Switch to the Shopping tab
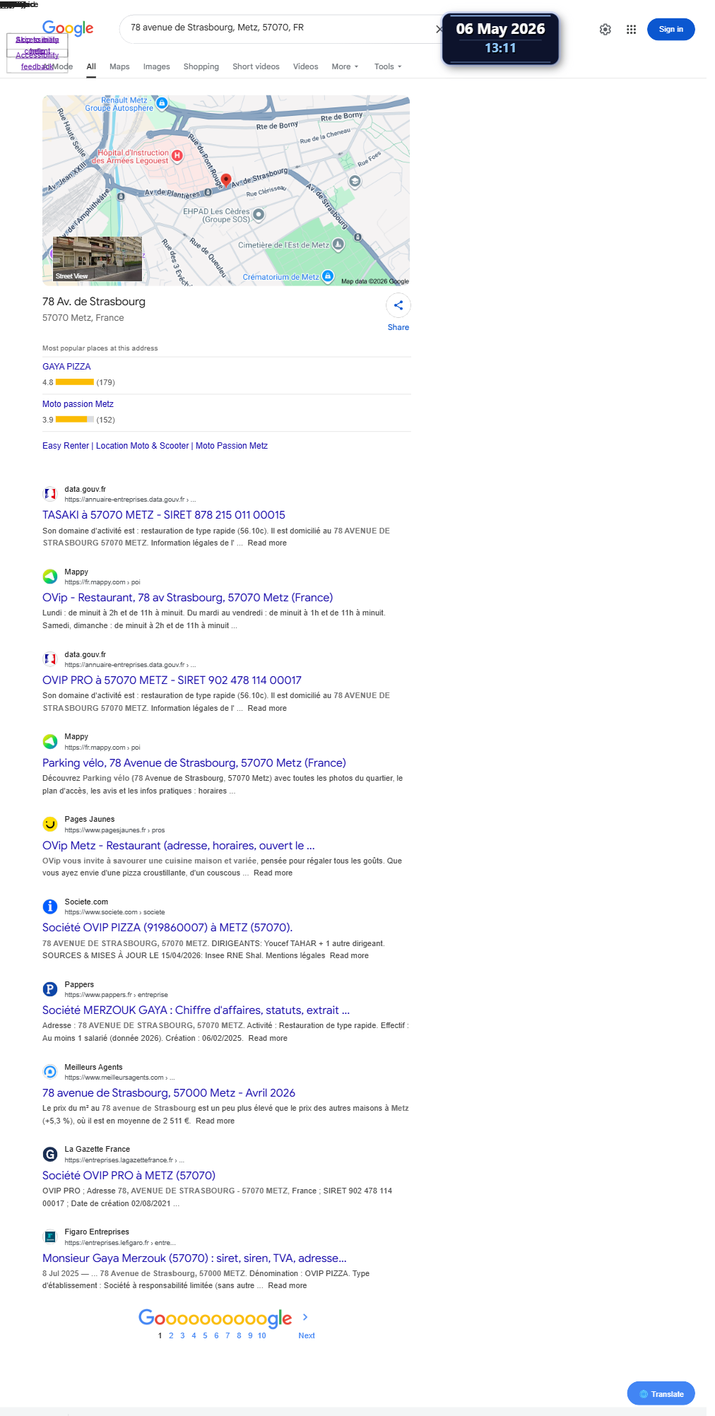 [201, 66]
